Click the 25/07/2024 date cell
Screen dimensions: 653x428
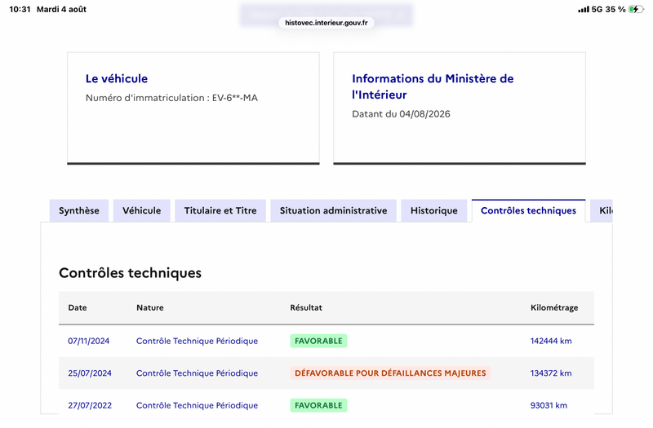(x=90, y=373)
